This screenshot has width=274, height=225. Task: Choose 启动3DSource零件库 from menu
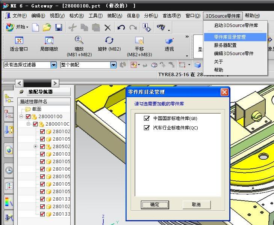pyautogui.click(x=235, y=25)
